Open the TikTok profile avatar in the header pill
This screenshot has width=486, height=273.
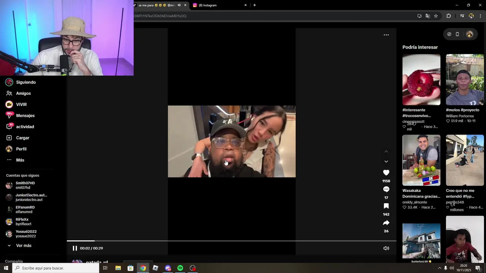click(x=470, y=34)
